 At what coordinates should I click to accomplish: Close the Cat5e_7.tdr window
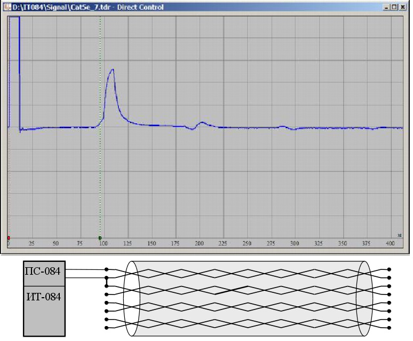coord(403,7)
